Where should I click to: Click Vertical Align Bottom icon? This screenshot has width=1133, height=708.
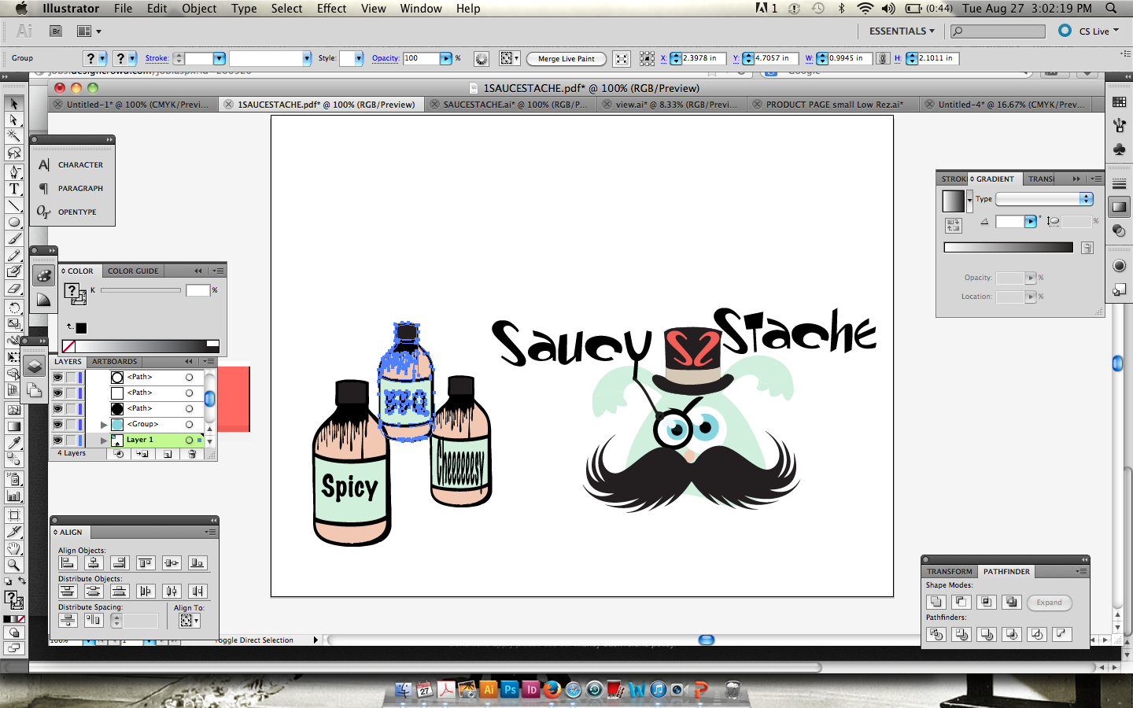coord(197,562)
